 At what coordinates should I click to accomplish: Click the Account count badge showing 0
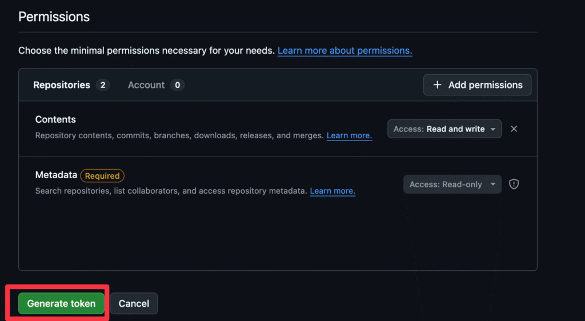178,85
